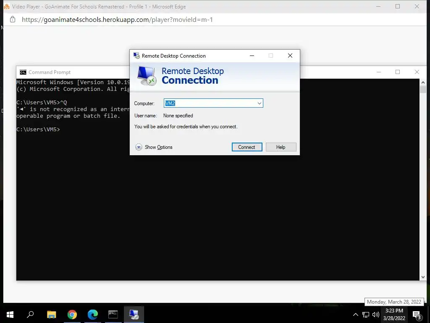Open the Computer dropdown arrow
The height and width of the screenshot is (323, 430).
tap(259, 103)
